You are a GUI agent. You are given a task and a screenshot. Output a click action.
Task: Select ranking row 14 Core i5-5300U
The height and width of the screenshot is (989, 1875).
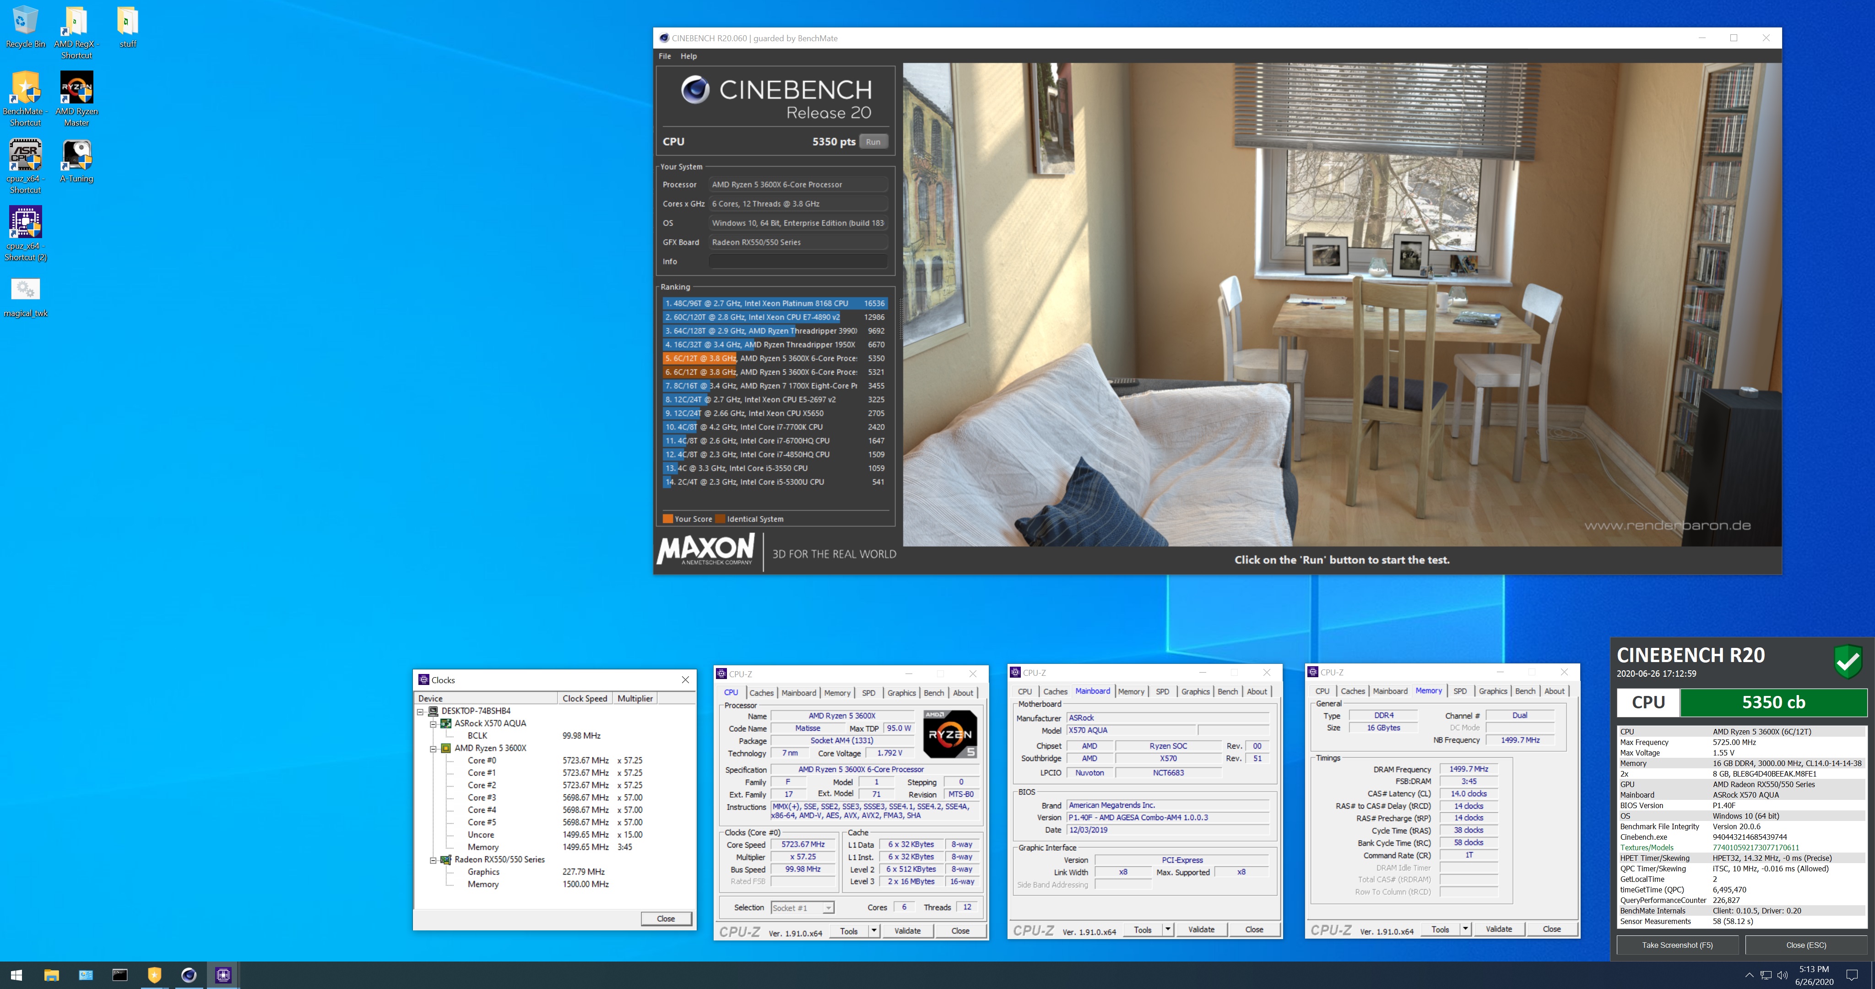(775, 482)
